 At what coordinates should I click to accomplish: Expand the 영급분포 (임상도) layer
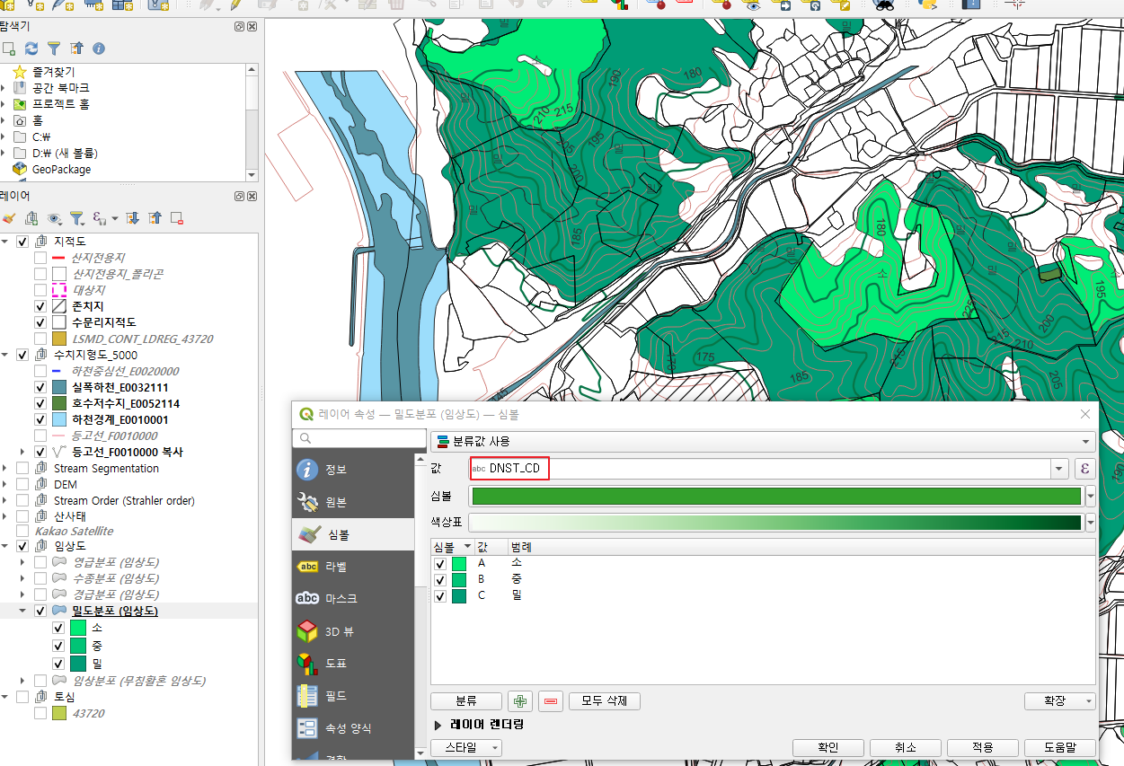[x=23, y=562]
